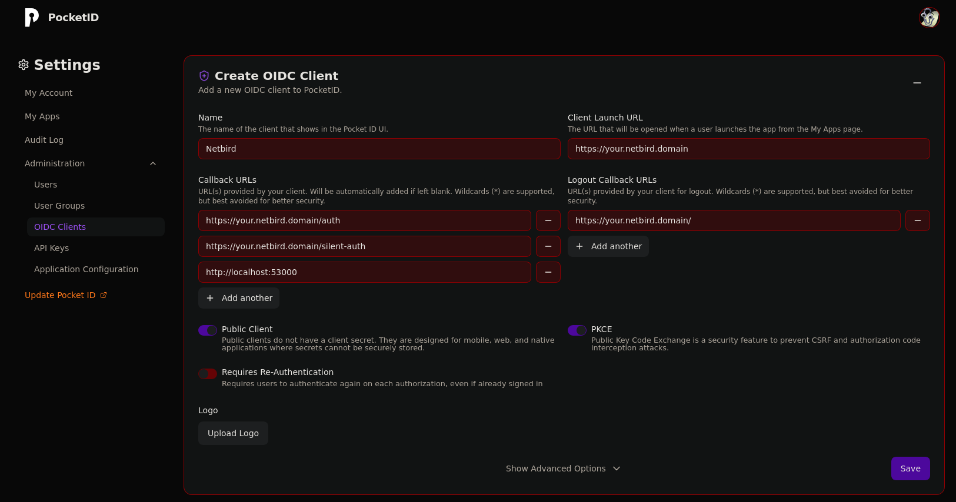
Task: Go to API Keys in sidebar
Action: point(52,248)
